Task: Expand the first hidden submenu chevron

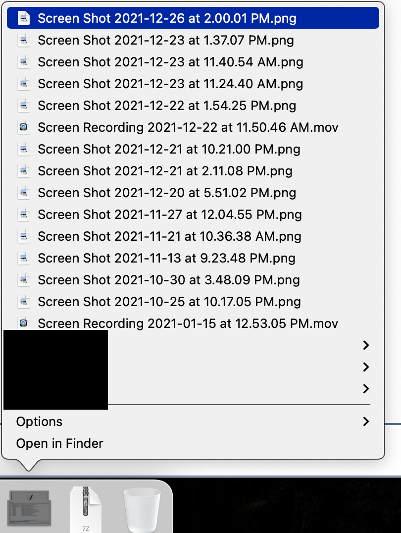Action: pyautogui.click(x=366, y=345)
